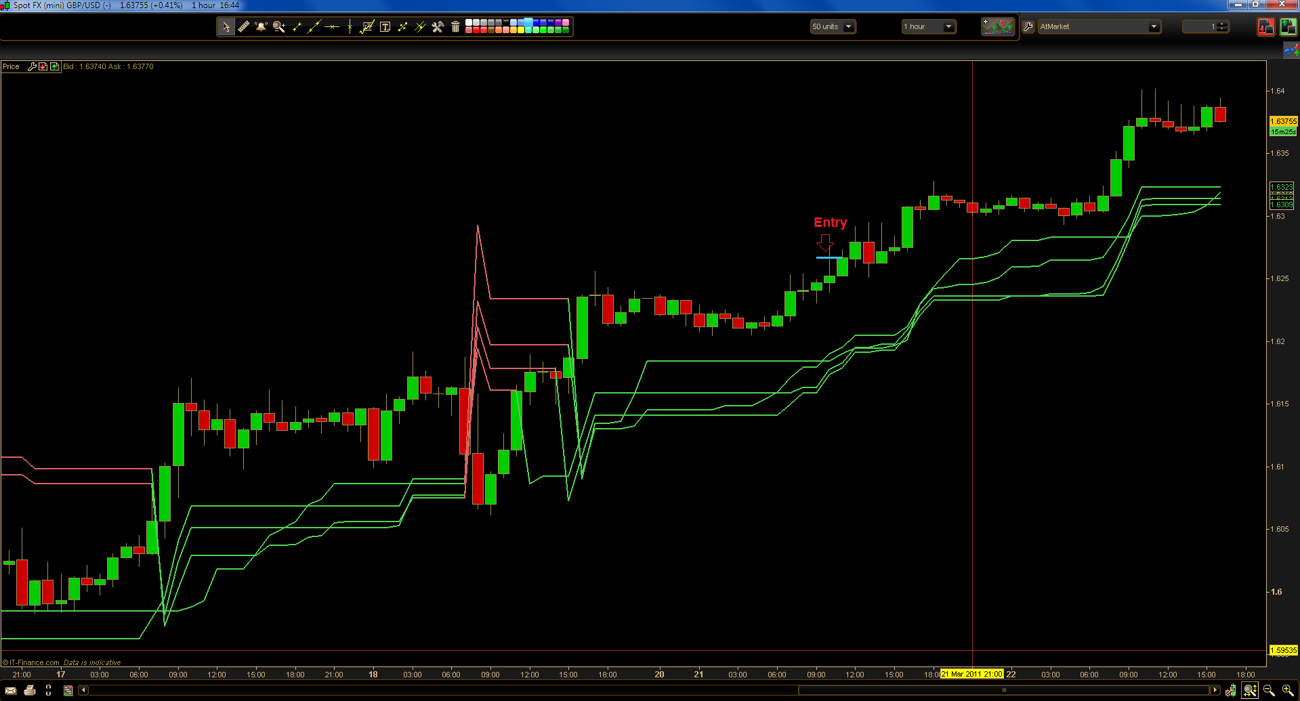1300x701 pixels.
Task: Pick the white color swatch
Action: tap(469, 22)
